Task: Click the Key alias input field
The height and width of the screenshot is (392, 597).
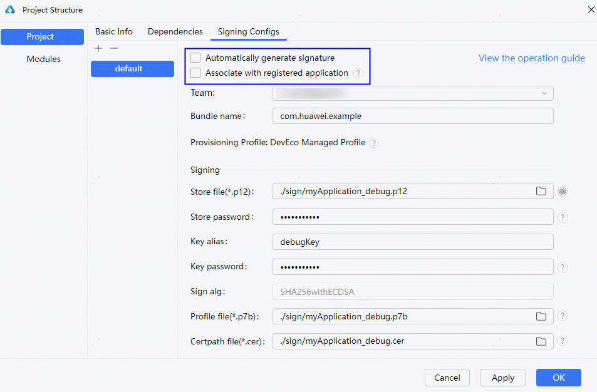Action: [x=413, y=242]
